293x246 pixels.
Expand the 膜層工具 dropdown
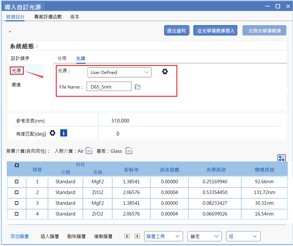[163, 236]
